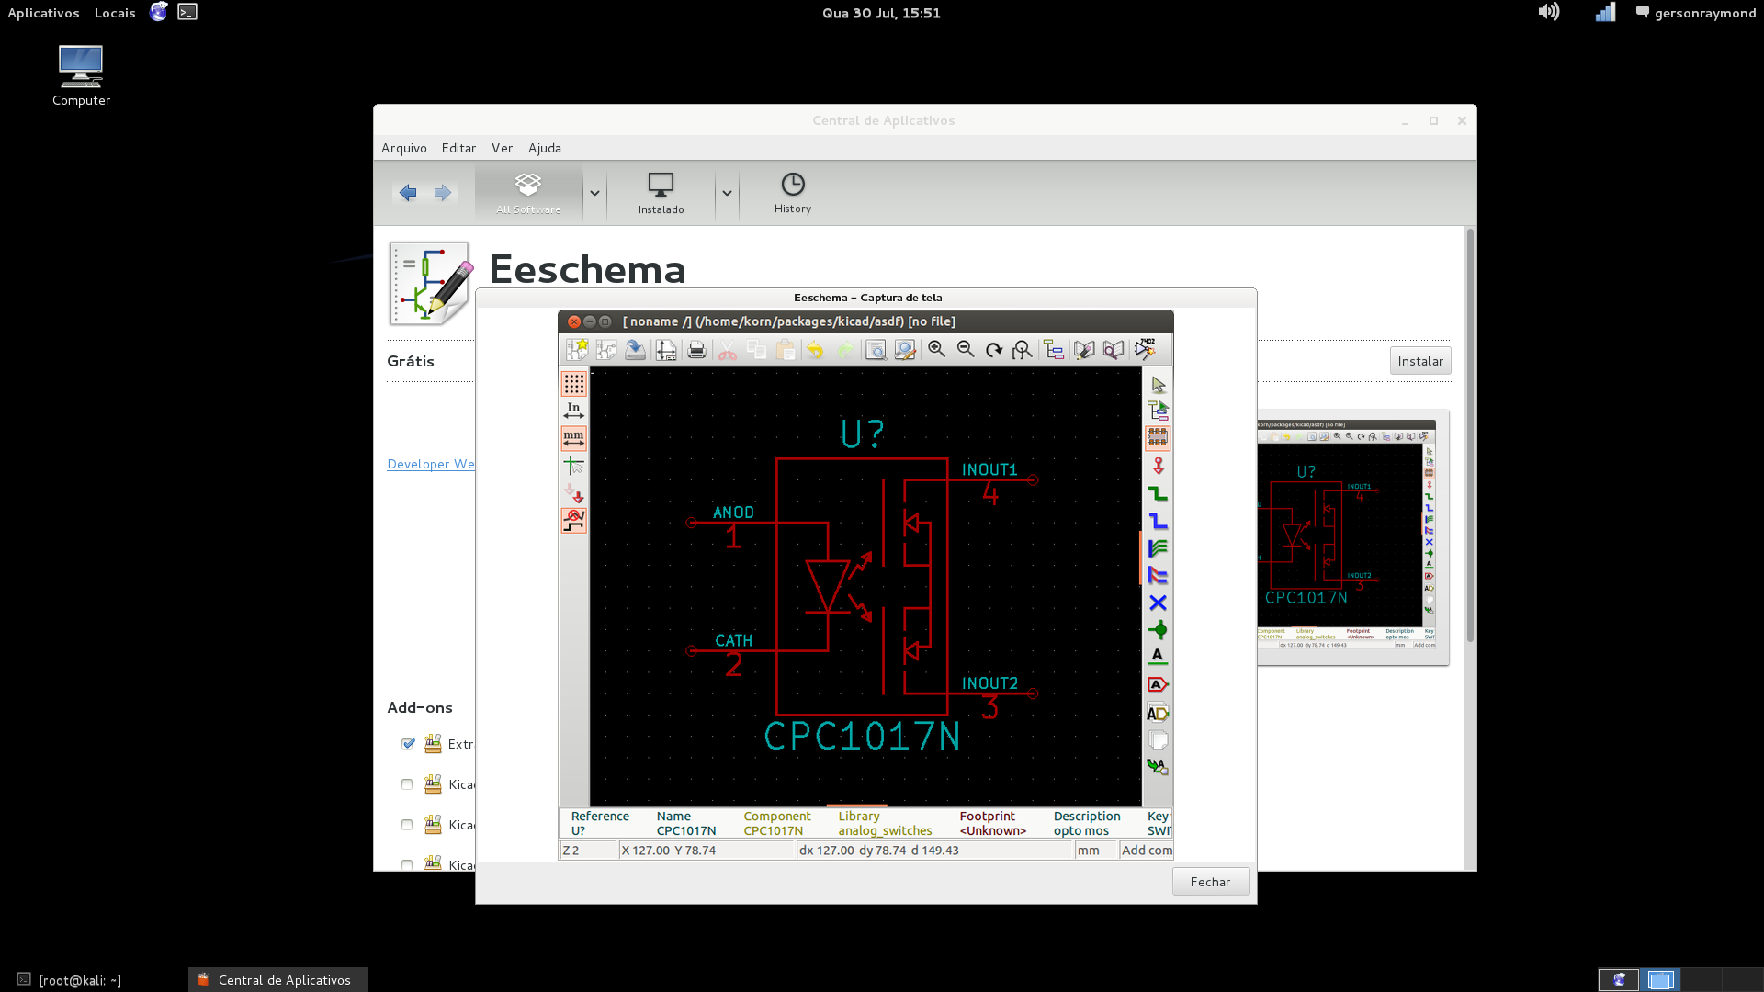Open the Computer desktop icon
The width and height of the screenshot is (1764, 992).
81,75
